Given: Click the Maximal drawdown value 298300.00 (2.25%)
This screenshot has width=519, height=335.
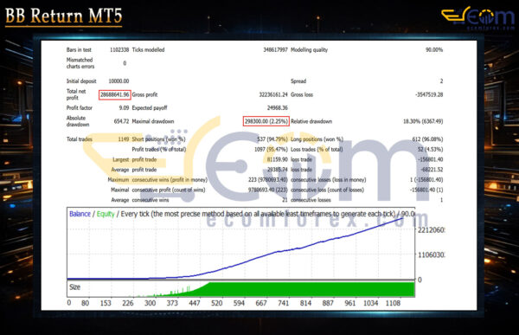Looking at the screenshot, I should (x=266, y=121).
